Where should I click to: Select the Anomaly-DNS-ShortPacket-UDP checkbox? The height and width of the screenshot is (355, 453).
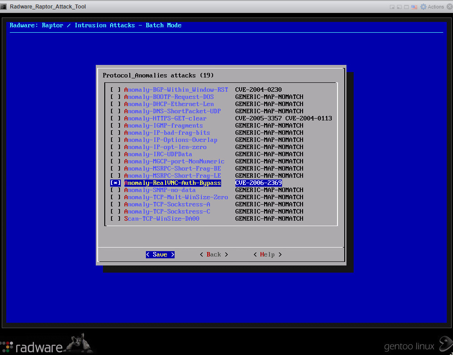point(115,111)
